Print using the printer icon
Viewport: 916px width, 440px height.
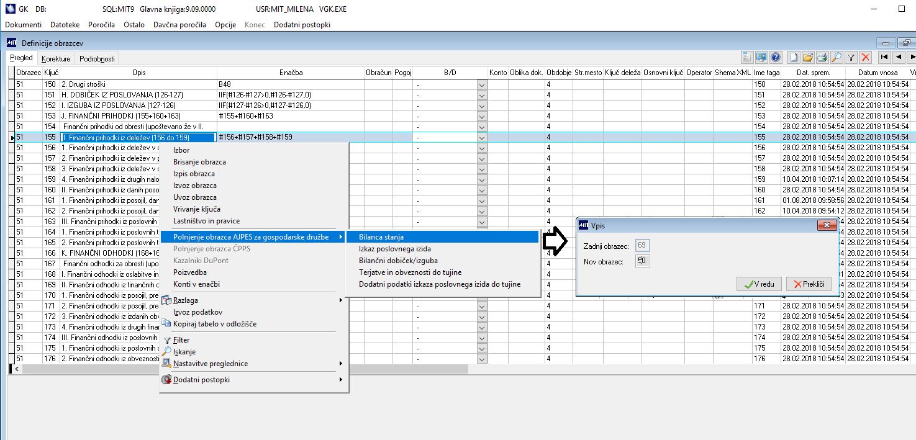[822, 57]
